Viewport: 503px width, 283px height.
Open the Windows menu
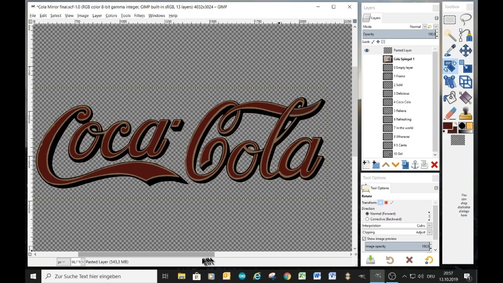[157, 16]
